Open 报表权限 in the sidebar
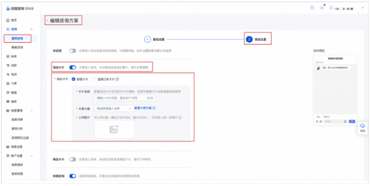 pyautogui.click(x=17, y=173)
